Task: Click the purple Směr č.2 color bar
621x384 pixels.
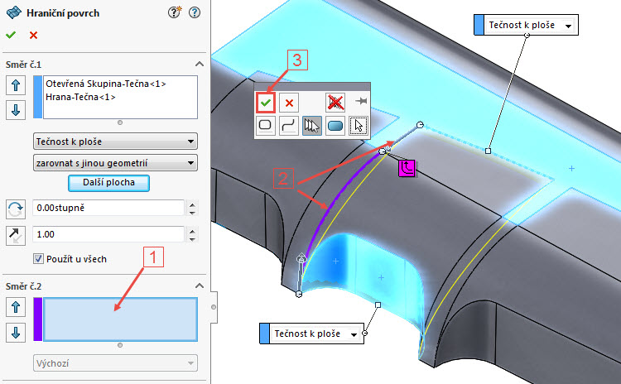Action: (37, 319)
